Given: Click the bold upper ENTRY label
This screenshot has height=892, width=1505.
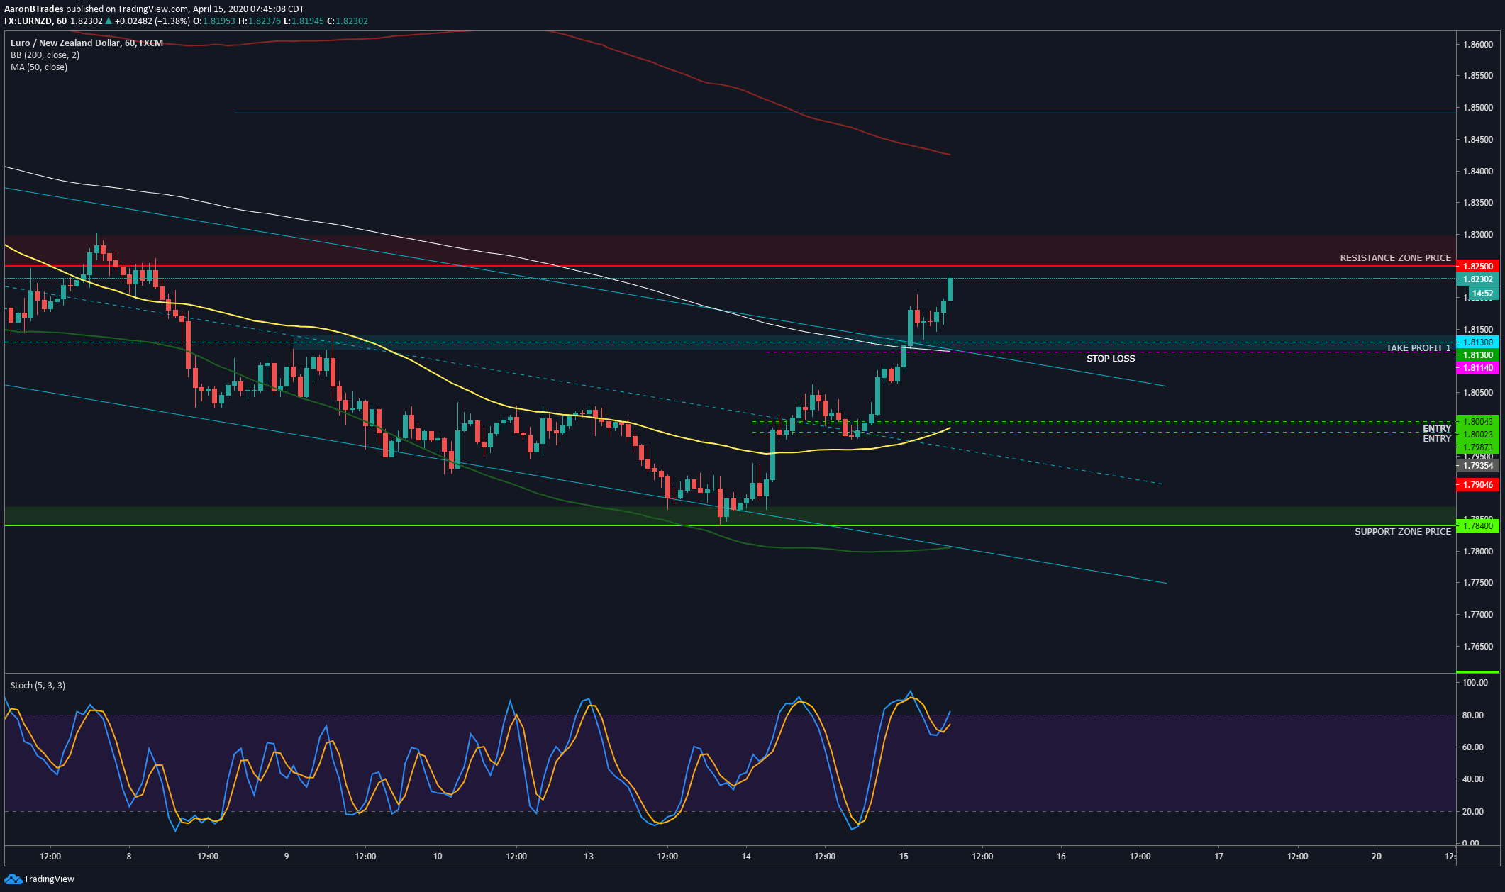Looking at the screenshot, I should [x=1437, y=429].
